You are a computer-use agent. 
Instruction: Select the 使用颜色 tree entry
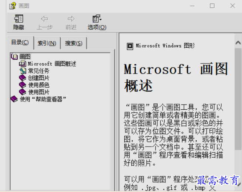click(38, 85)
